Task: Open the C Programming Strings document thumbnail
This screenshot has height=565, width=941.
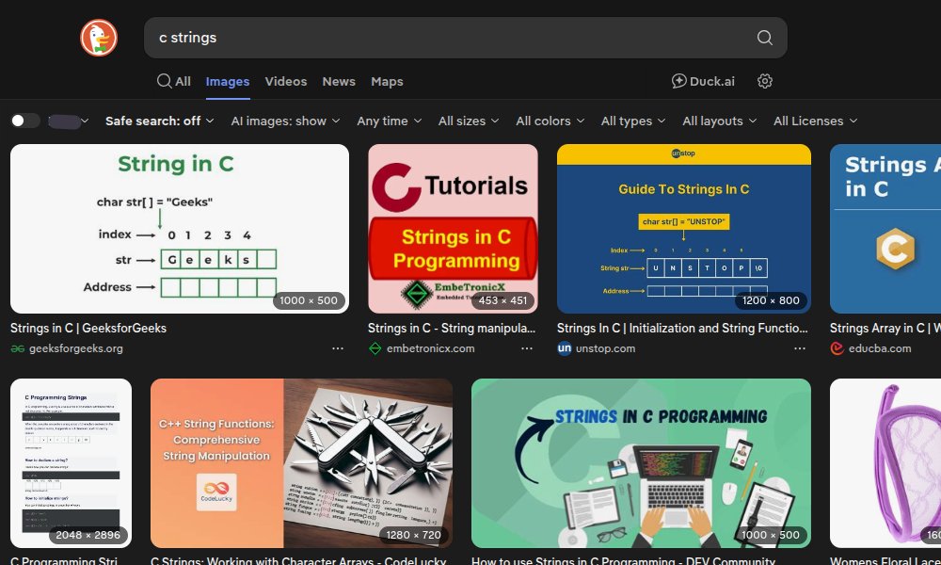Action: [x=71, y=463]
